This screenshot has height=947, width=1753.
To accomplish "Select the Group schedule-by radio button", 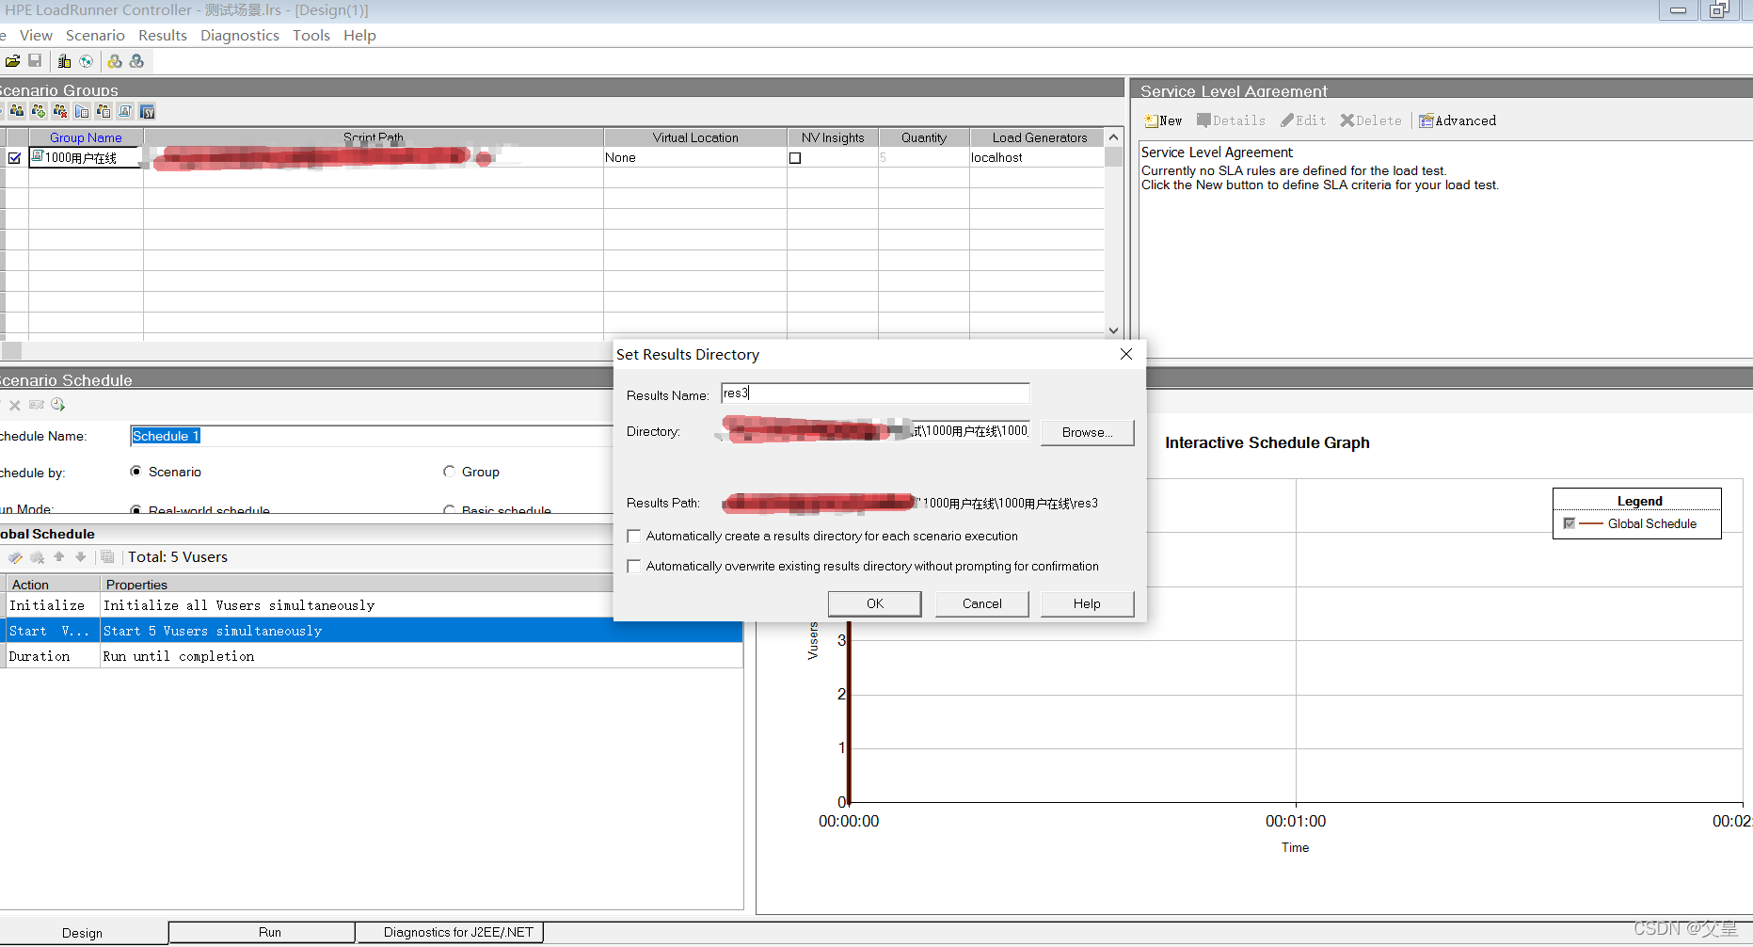I will click(450, 472).
